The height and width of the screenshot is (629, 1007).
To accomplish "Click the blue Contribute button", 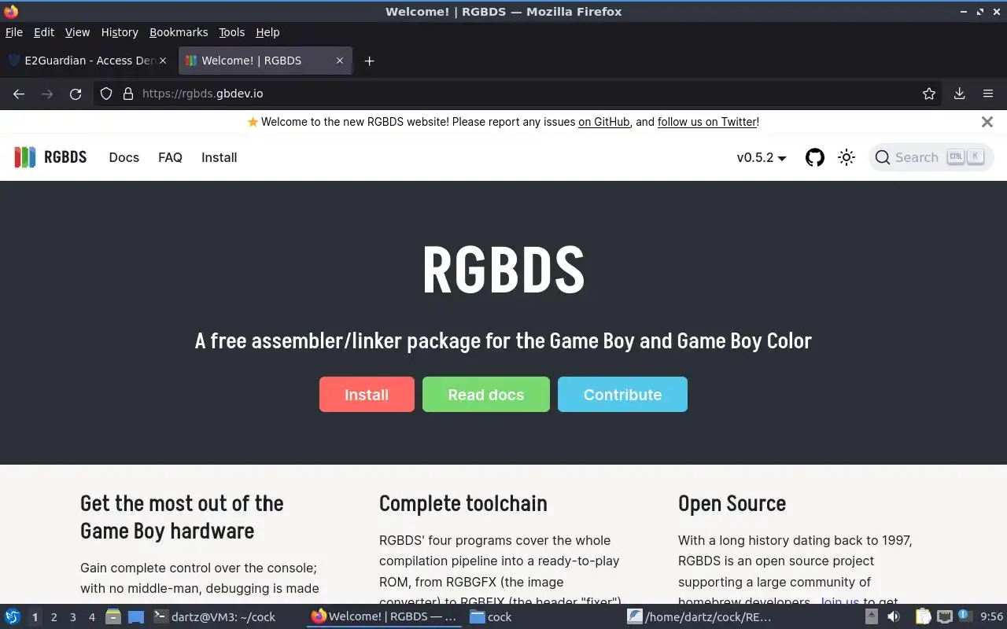I will tap(622, 395).
